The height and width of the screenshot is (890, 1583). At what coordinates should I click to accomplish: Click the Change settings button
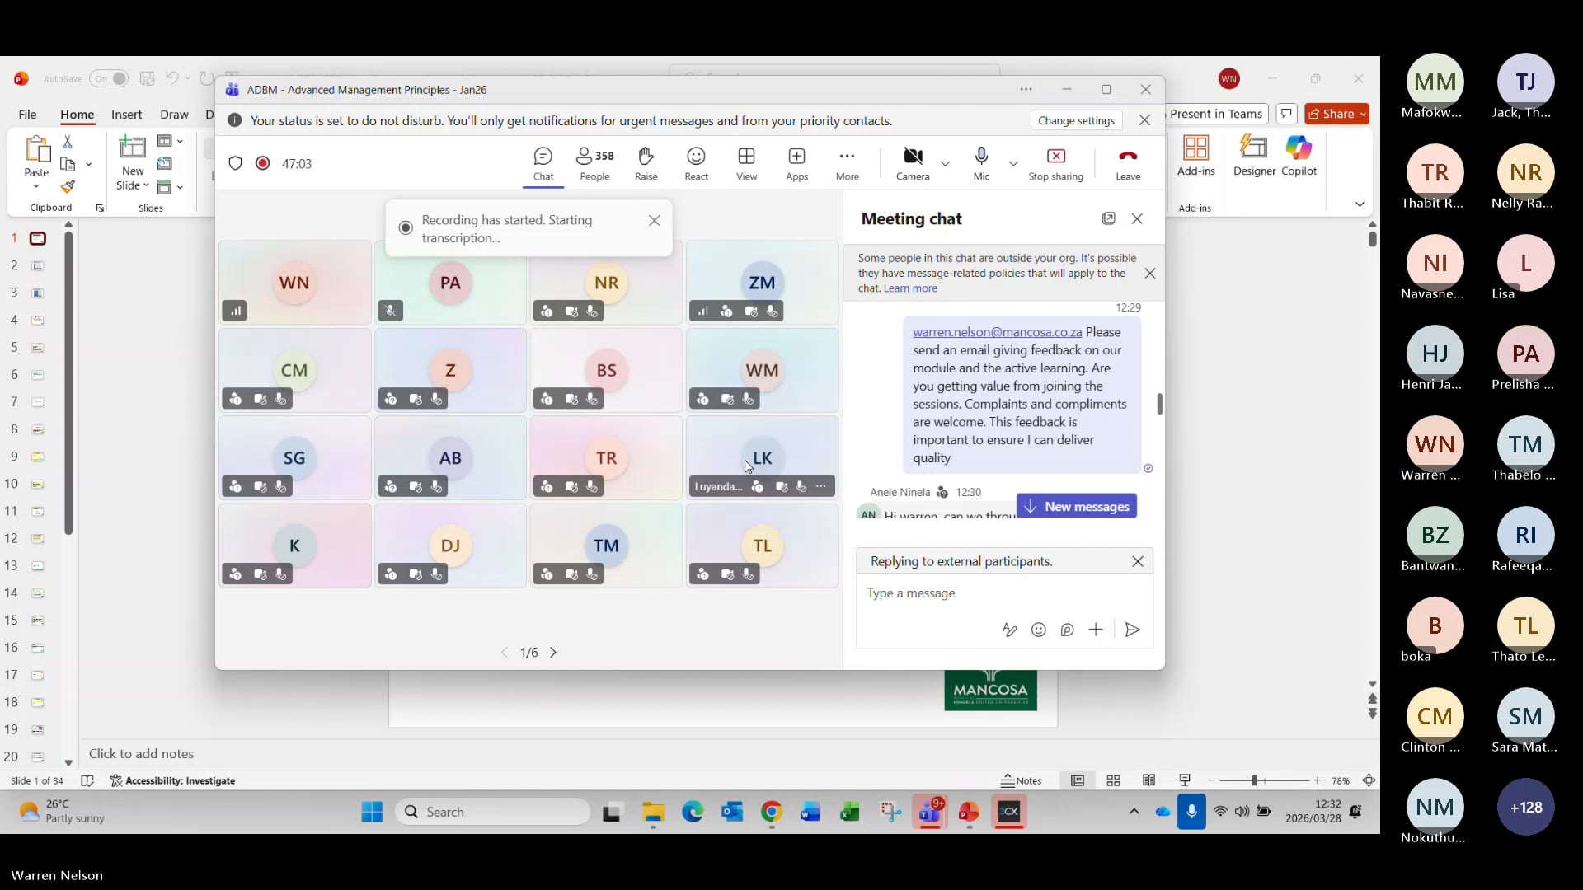pos(1076,120)
